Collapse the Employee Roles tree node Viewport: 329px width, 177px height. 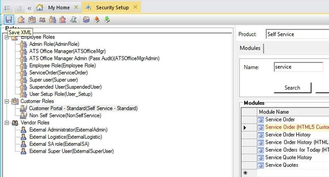coord(7,37)
